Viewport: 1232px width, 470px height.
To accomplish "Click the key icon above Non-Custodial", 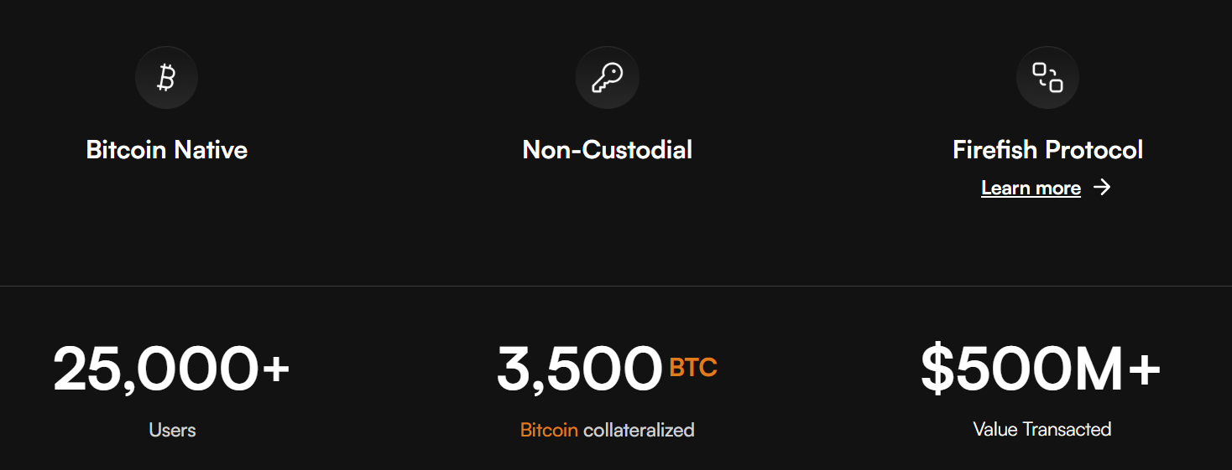I will (x=607, y=78).
